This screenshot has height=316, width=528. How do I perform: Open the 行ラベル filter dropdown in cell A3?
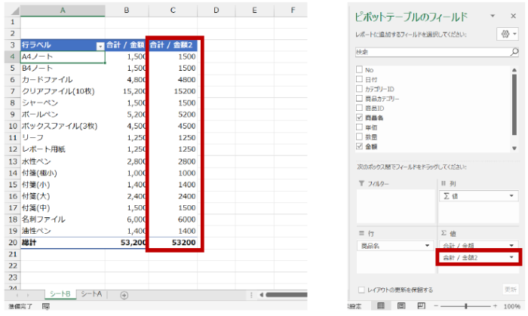click(100, 46)
